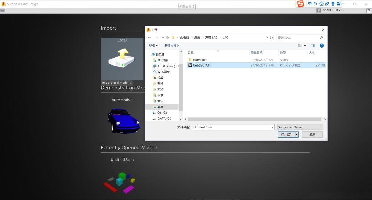Screen dimensions: 372x200
Task: Select 图片 folder in sidebar
Action: click(160, 83)
